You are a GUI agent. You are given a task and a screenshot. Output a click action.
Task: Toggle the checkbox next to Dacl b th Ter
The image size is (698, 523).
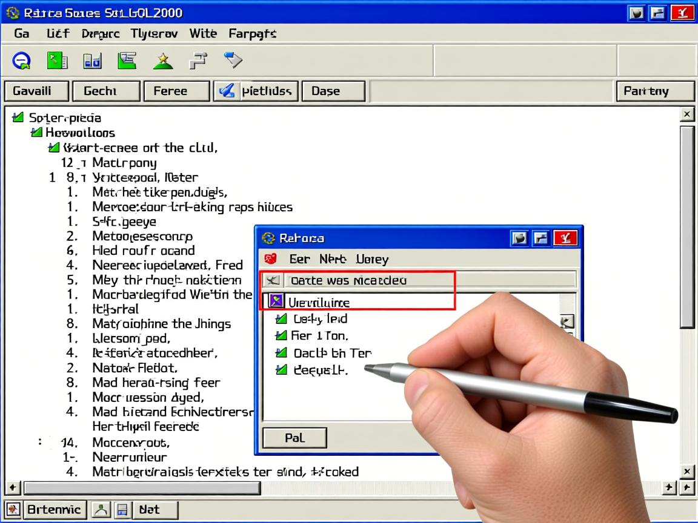point(281,352)
